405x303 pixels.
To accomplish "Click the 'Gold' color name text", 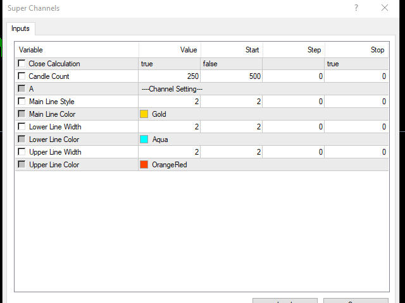I will point(159,114).
